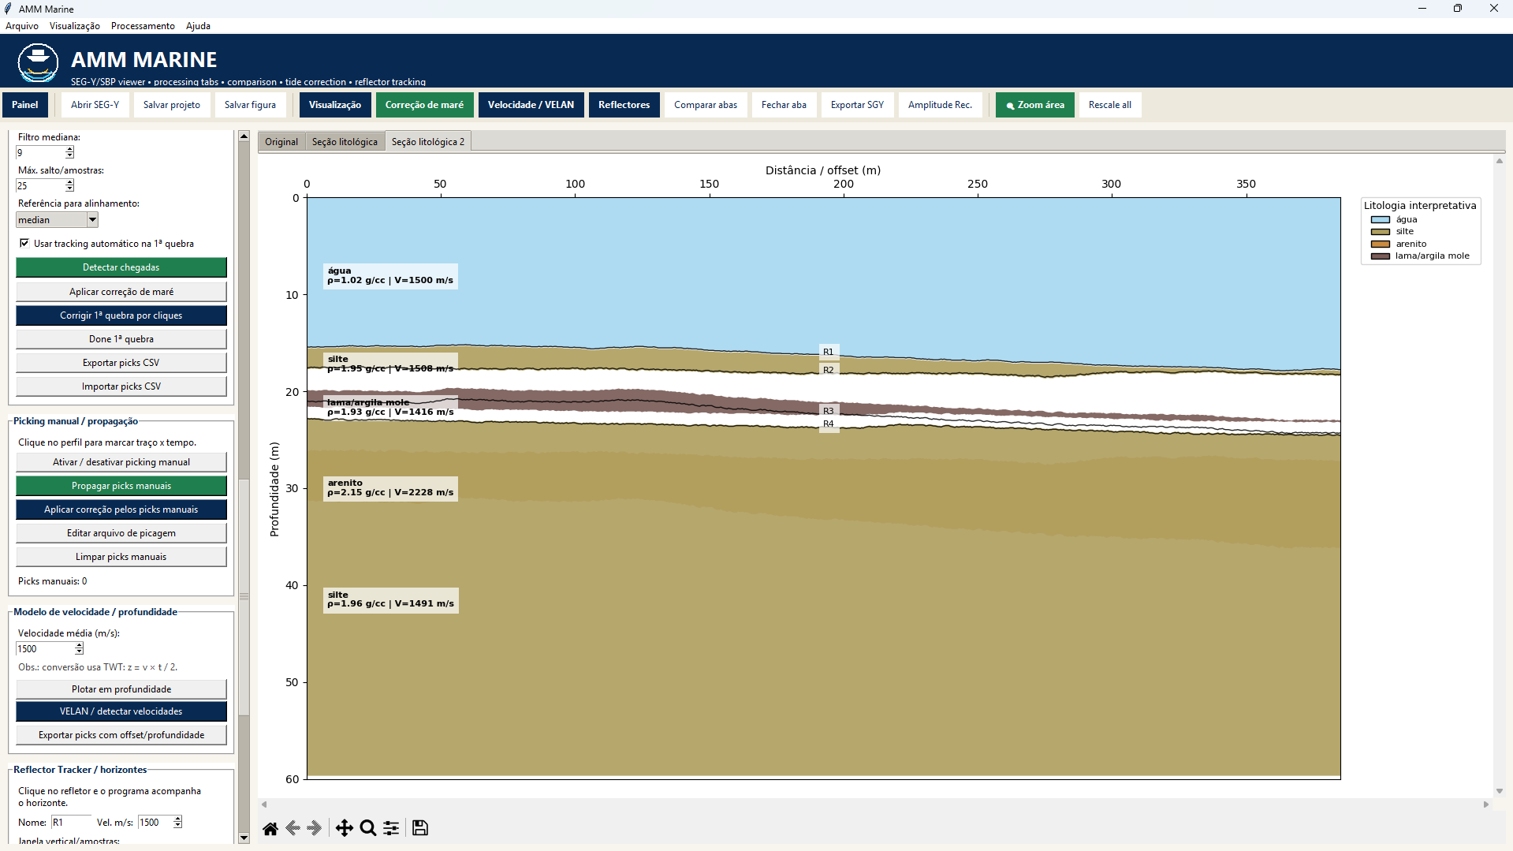Click the R3 reflector label on plot
The width and height of the screenshot is (1513, 851).
click(x=828, y=411)
